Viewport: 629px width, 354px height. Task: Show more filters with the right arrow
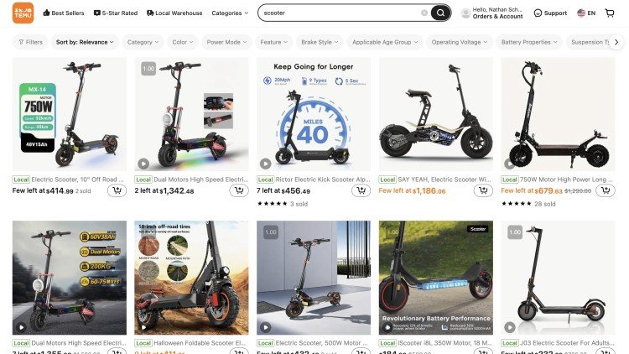(616, 42)
